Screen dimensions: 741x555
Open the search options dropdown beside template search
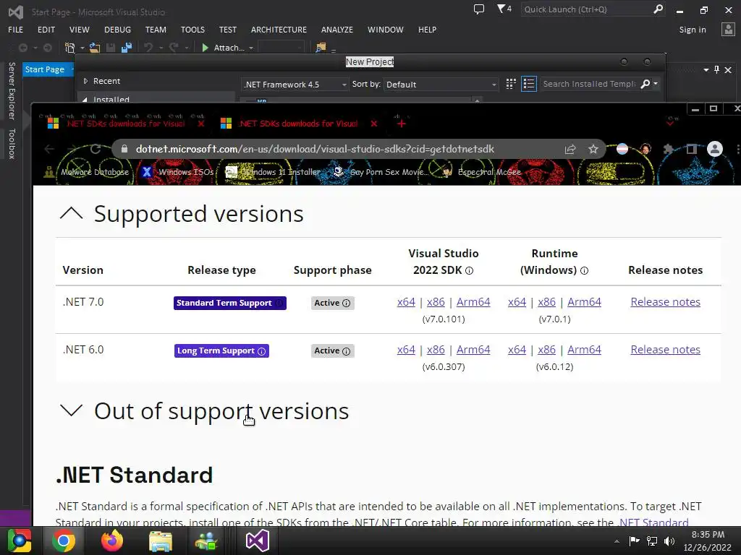pos(656,84)
